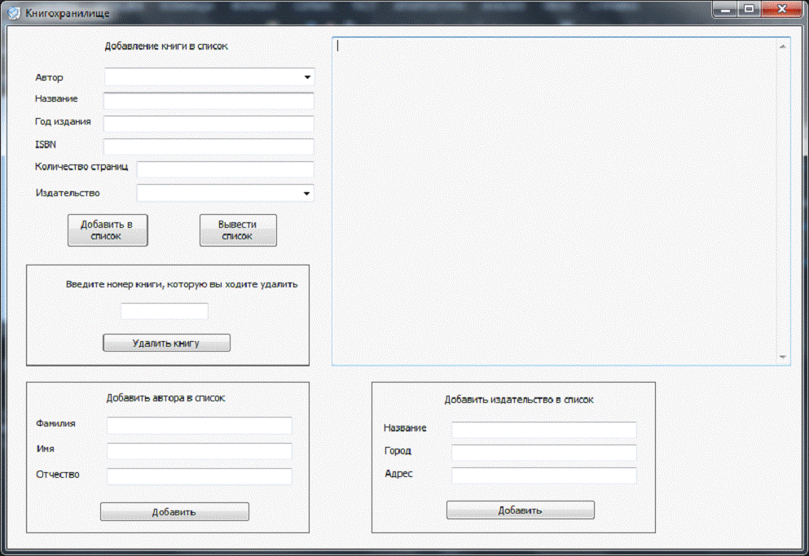Focus the Год издания text field

tap(209, 124)
